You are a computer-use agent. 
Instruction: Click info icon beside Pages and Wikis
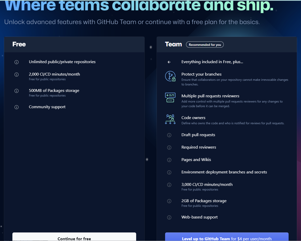point(169,160)
